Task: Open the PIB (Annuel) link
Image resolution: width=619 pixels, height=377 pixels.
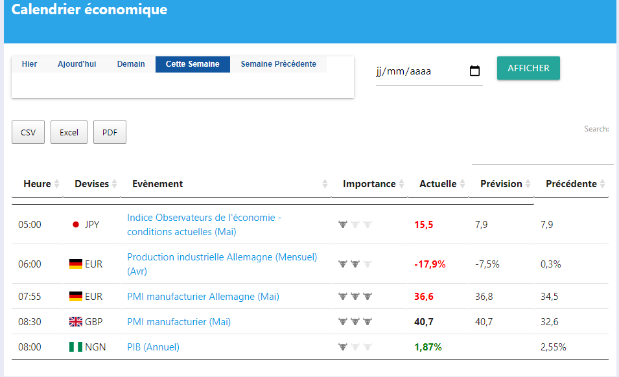Action: 153,347
